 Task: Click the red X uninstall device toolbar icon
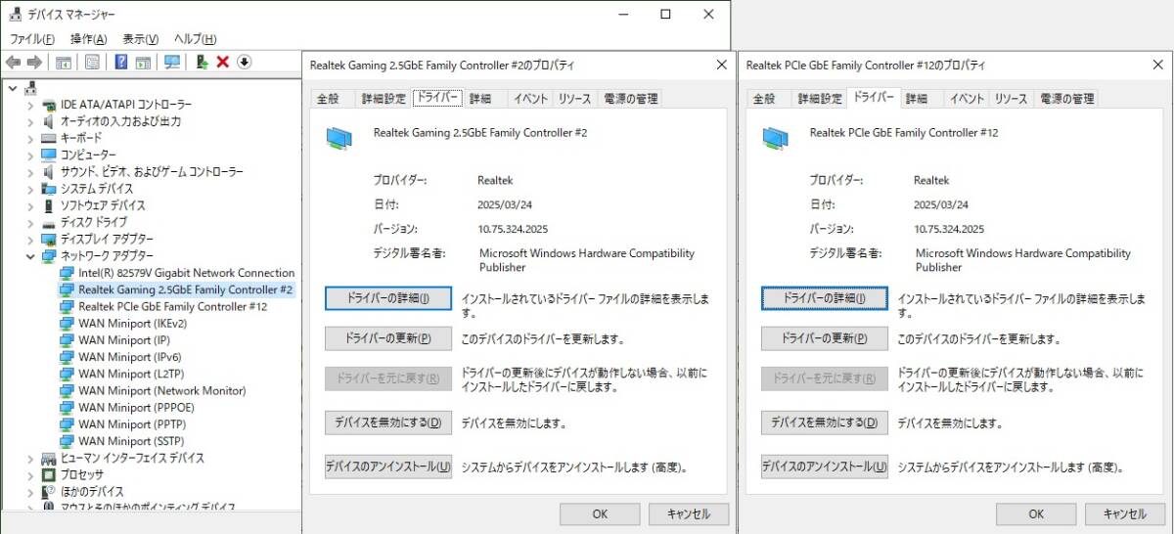point(223,63)
